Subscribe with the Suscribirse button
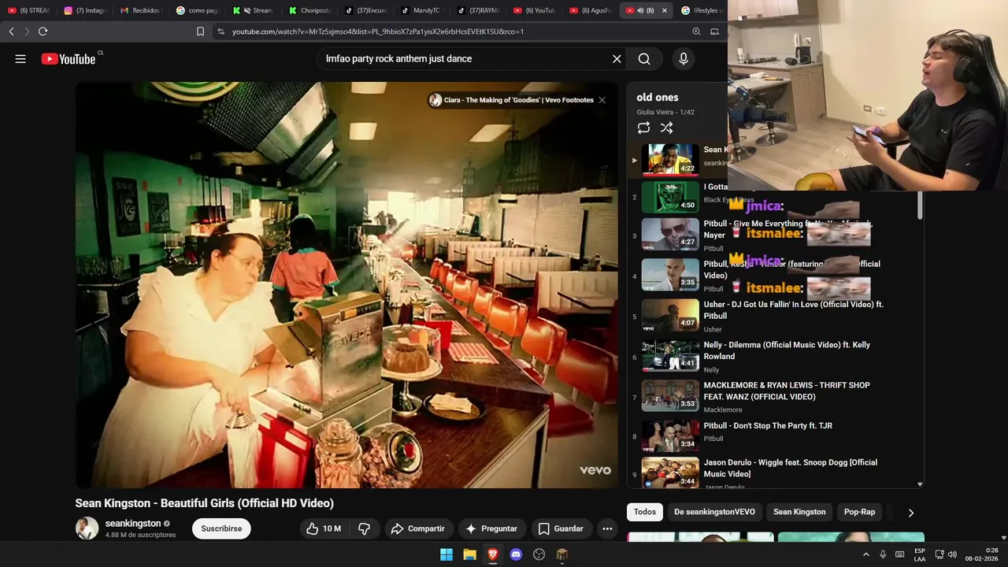1008x567 pixels. [221, 528]
